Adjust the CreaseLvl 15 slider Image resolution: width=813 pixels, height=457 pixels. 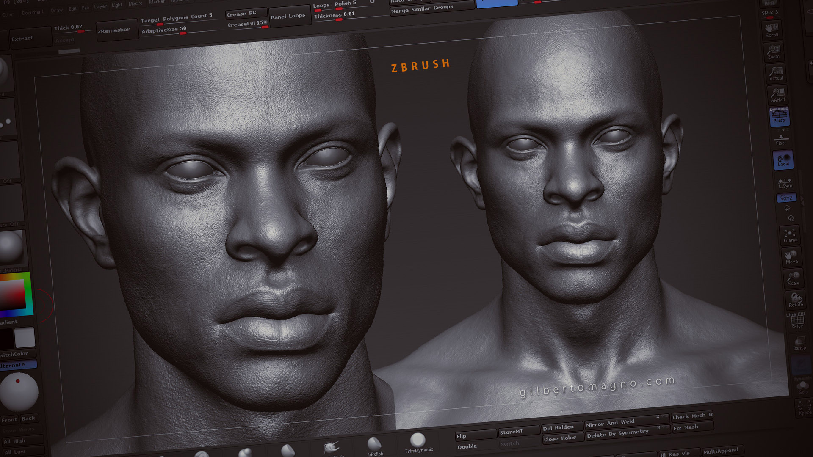pos(247,24)
